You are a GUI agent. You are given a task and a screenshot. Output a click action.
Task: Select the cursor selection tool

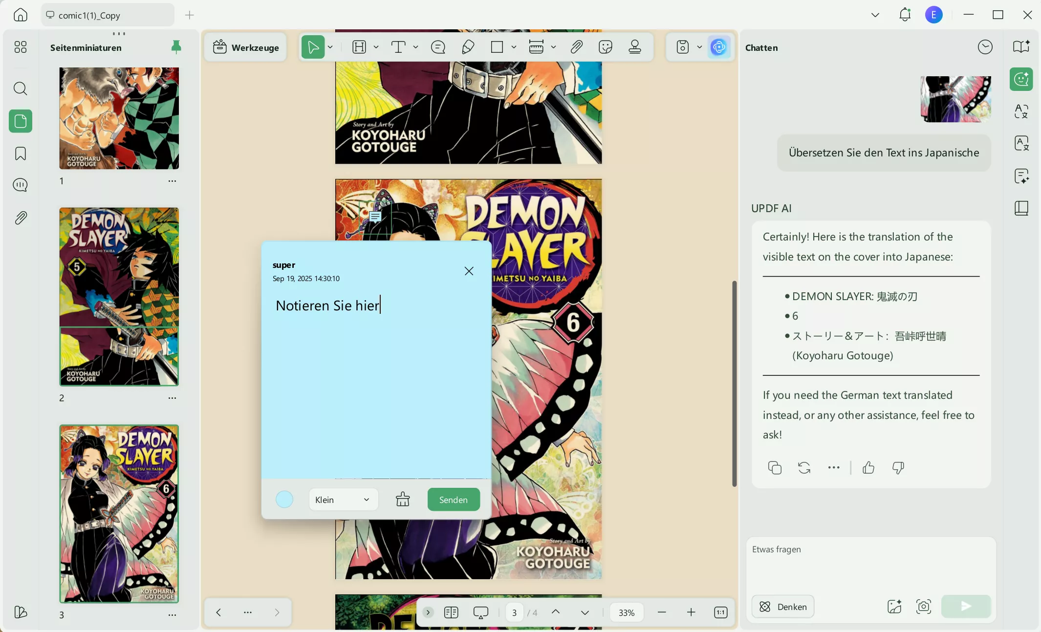tap(313, 47)
